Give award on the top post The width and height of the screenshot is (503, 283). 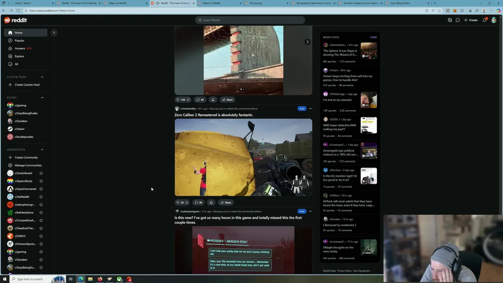tap(213, 99)
